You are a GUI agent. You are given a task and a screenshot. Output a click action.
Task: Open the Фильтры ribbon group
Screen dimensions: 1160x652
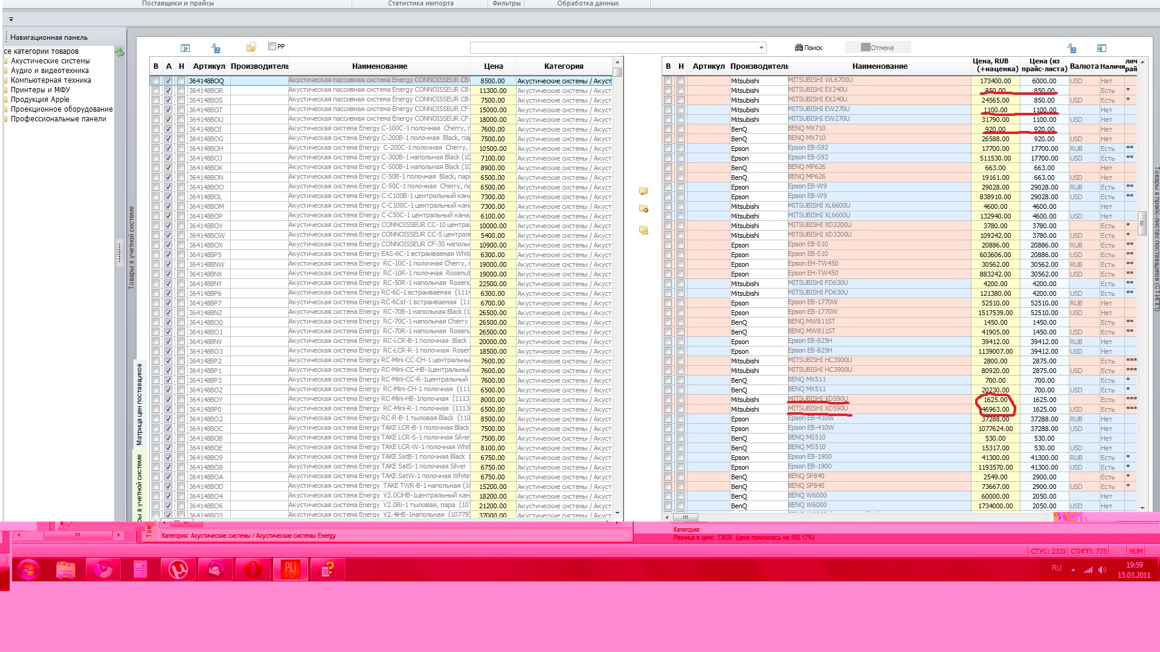[506, 4]
